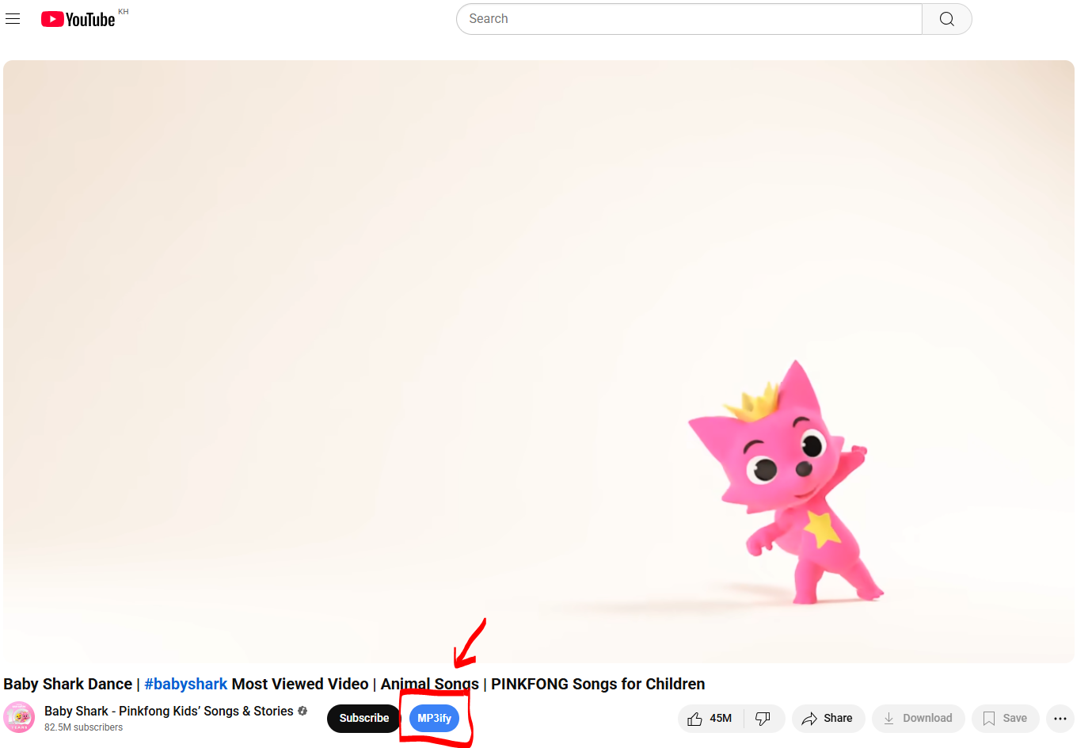The width and height of the screenshot is (1092, 748).
Task: Subscribe to the Pinkfong channel
Action: 364,719
